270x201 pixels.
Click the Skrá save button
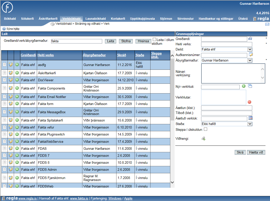click(240, 152)
